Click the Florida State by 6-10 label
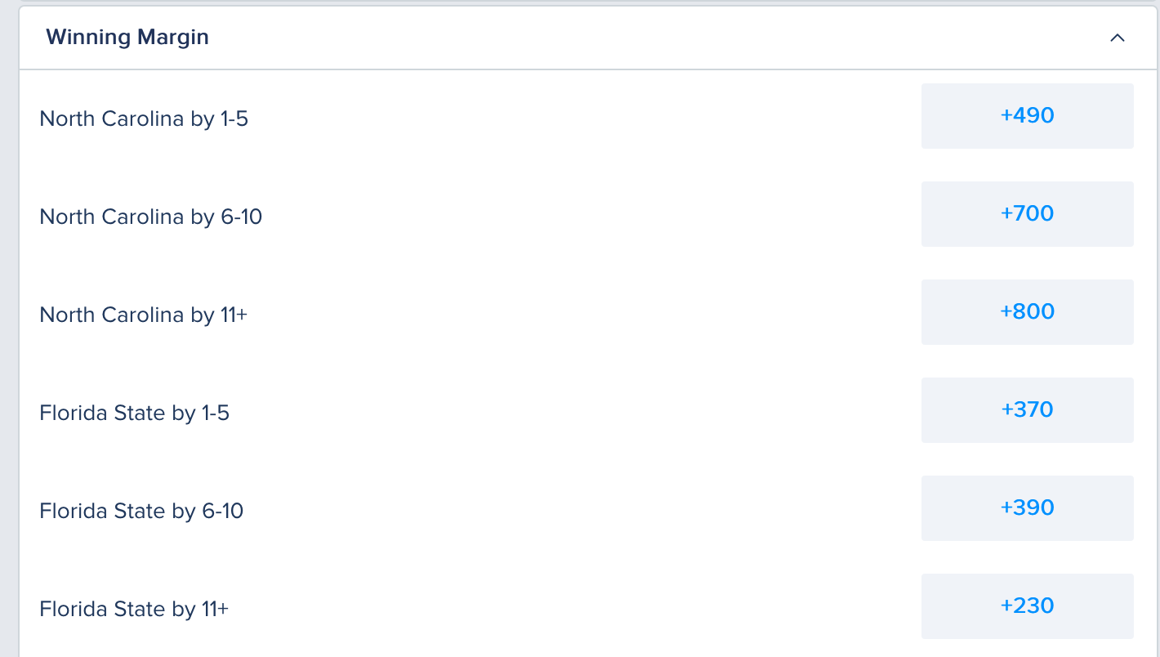This screenshot has height=657, width=1160. coord(141,512)
